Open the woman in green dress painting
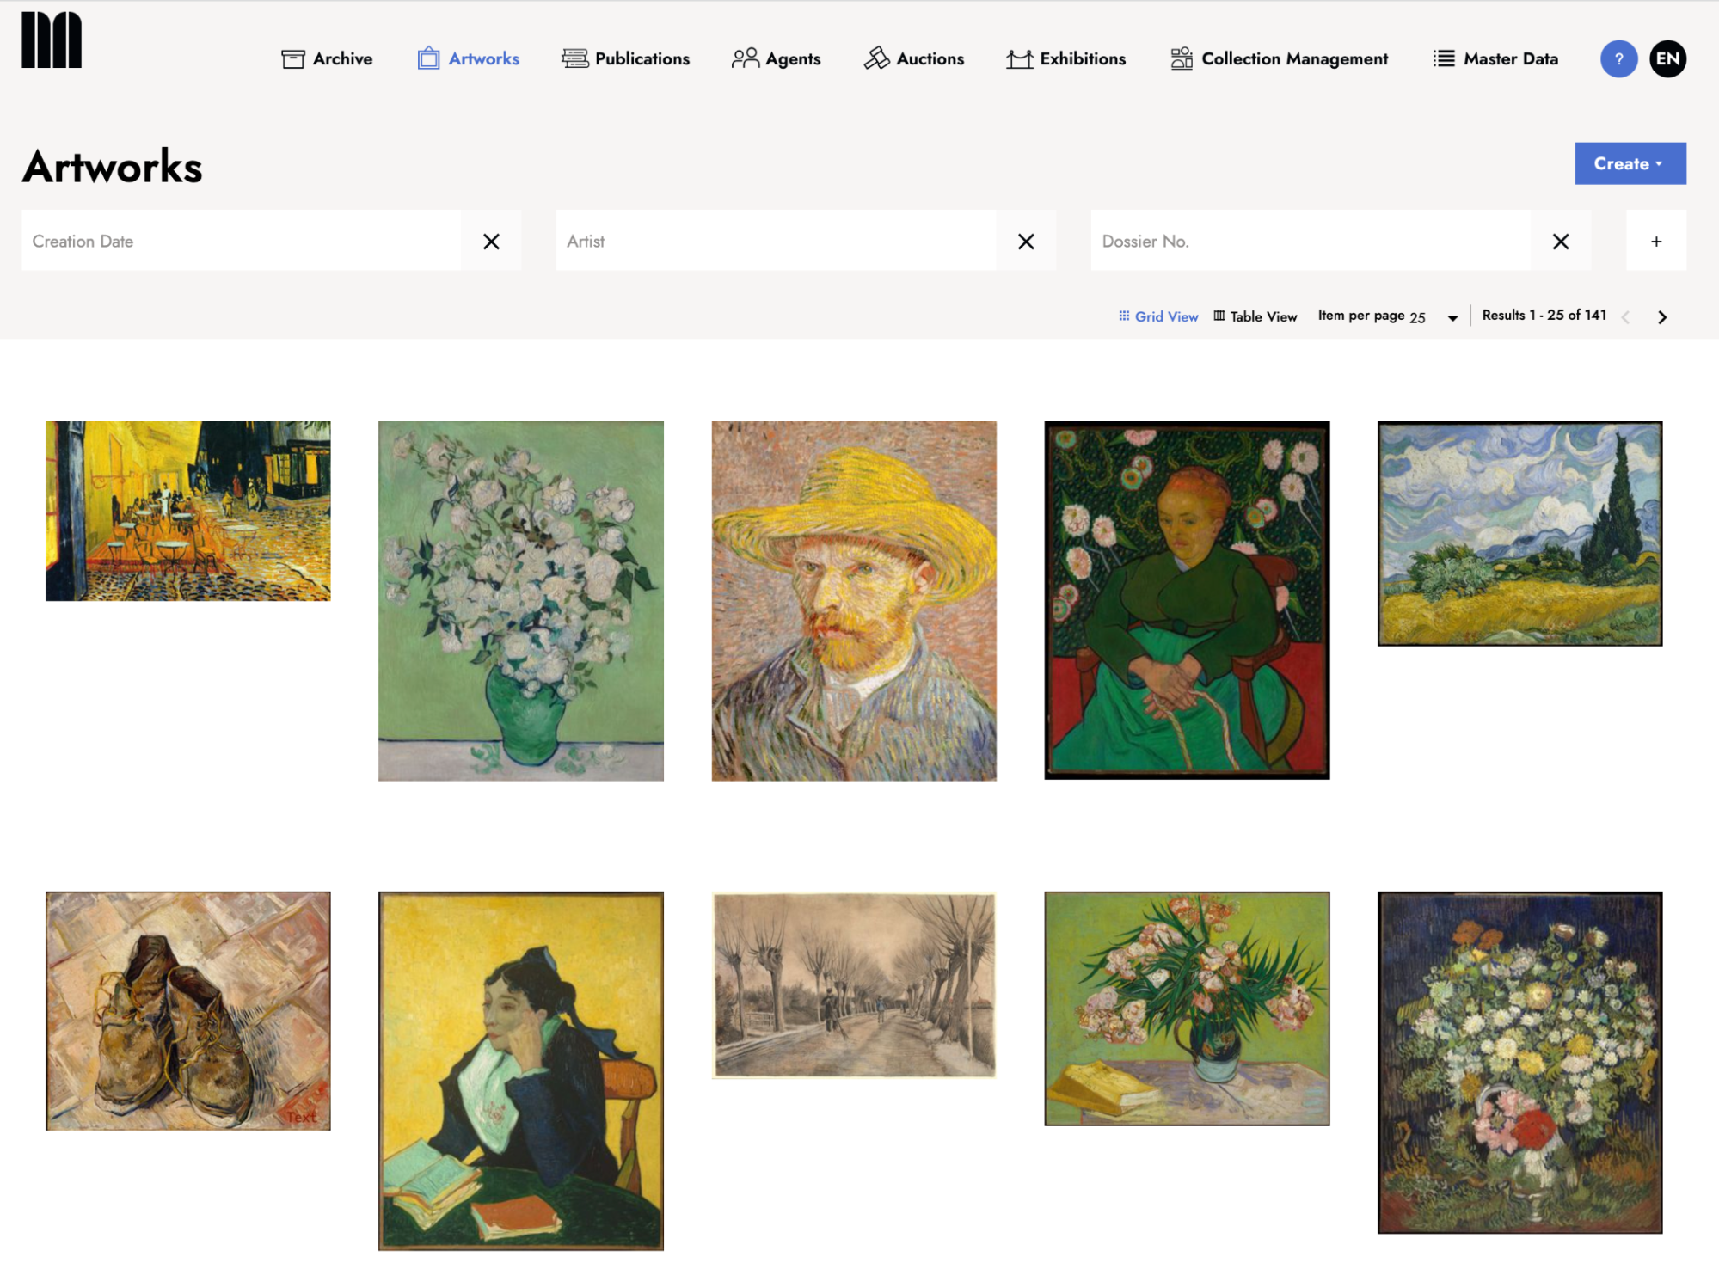The width and height of the screenshot is (1719, 1263). 1187,600
